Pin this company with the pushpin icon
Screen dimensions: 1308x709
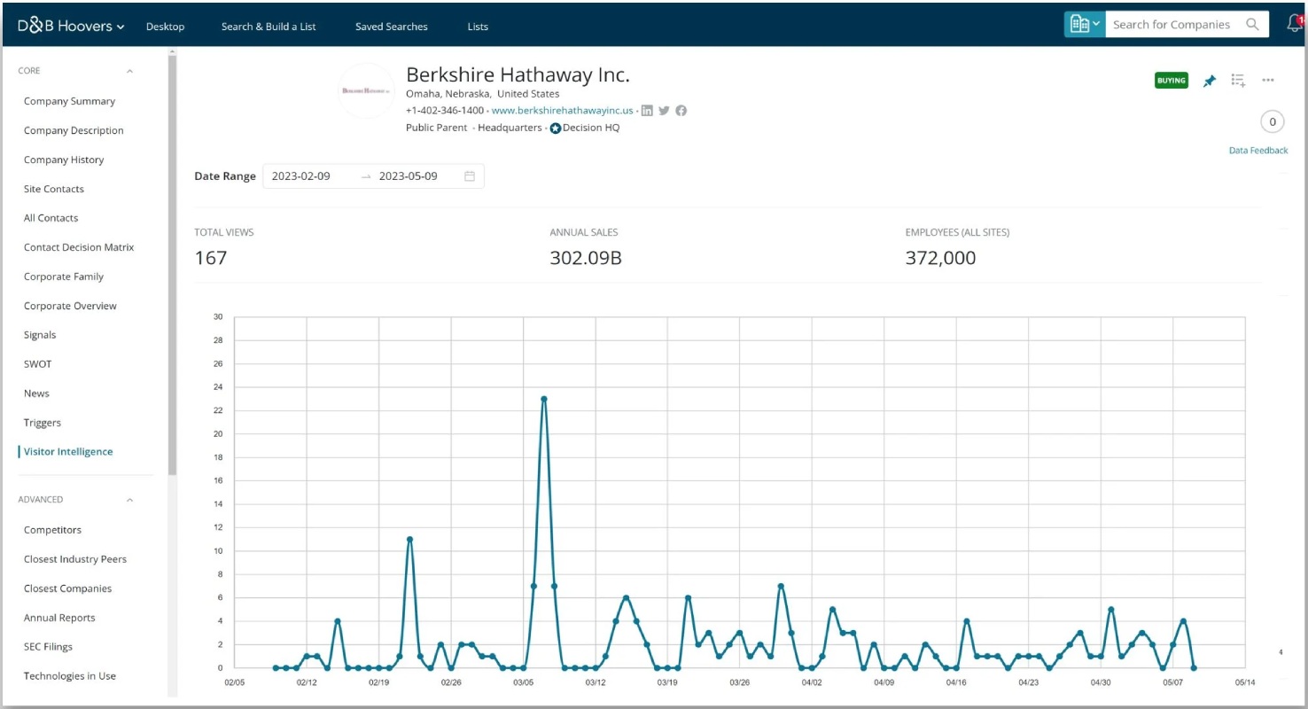1210,81
